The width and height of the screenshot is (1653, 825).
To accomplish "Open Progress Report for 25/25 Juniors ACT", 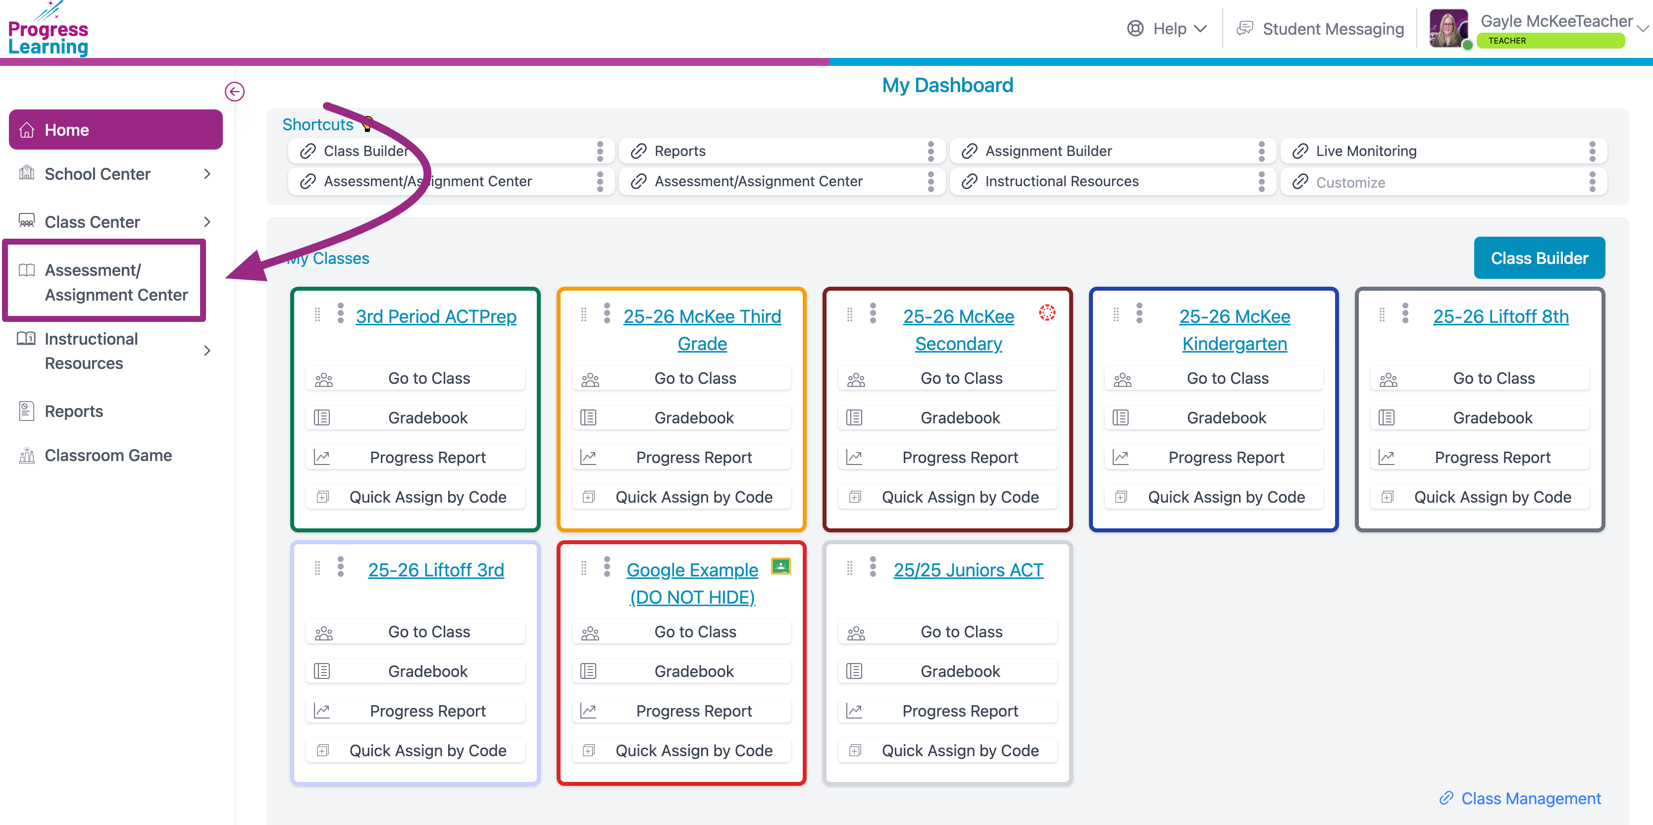I will 947,712.
